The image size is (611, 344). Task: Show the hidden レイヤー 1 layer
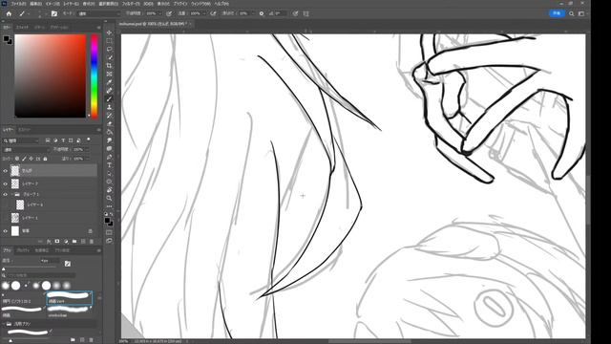(x=6, y=218)
